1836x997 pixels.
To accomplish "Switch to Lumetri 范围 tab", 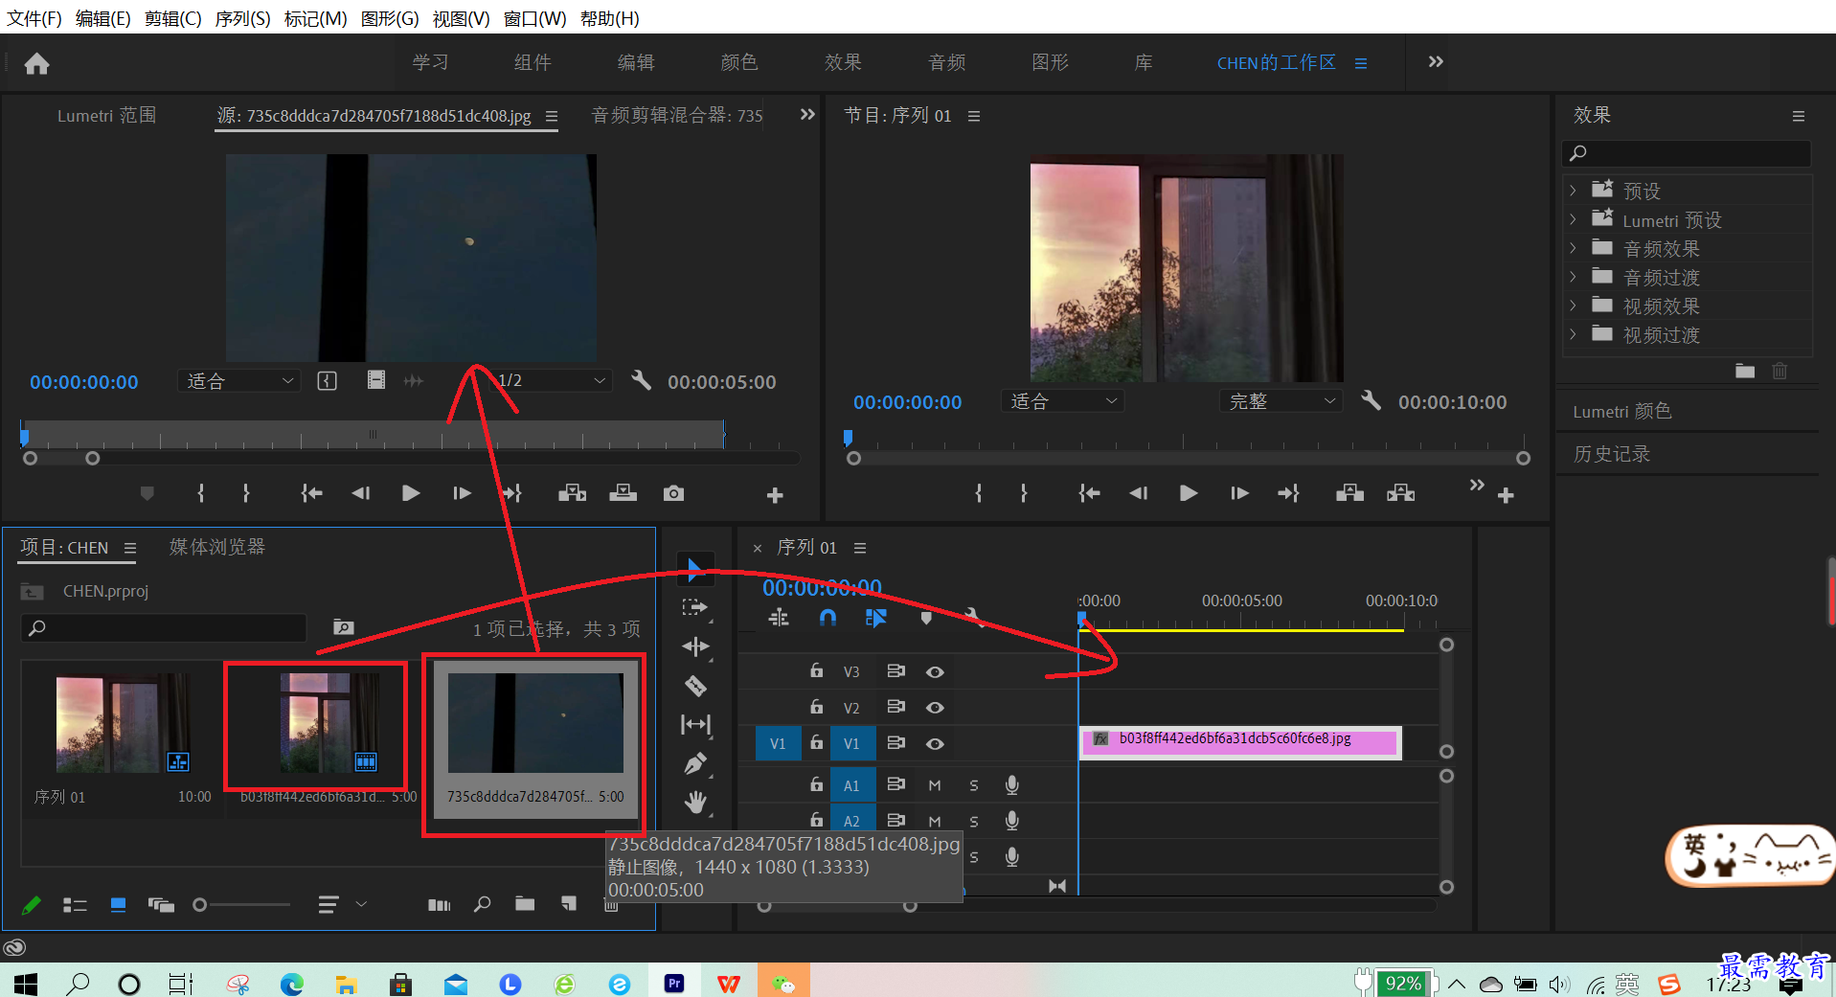I will pyautogui.click(x=106, y=115).
